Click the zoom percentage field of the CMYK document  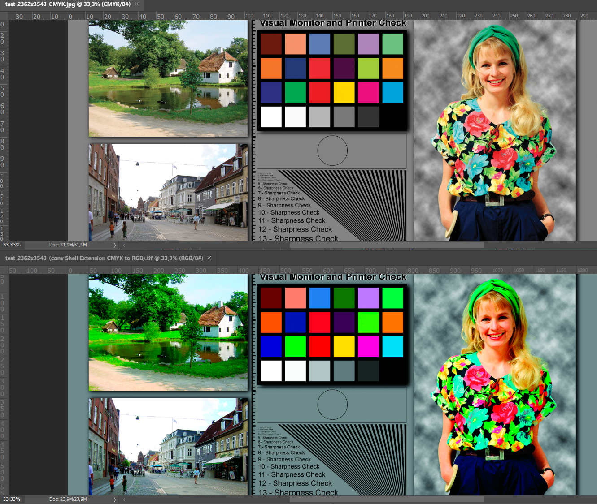click(12, 245)
